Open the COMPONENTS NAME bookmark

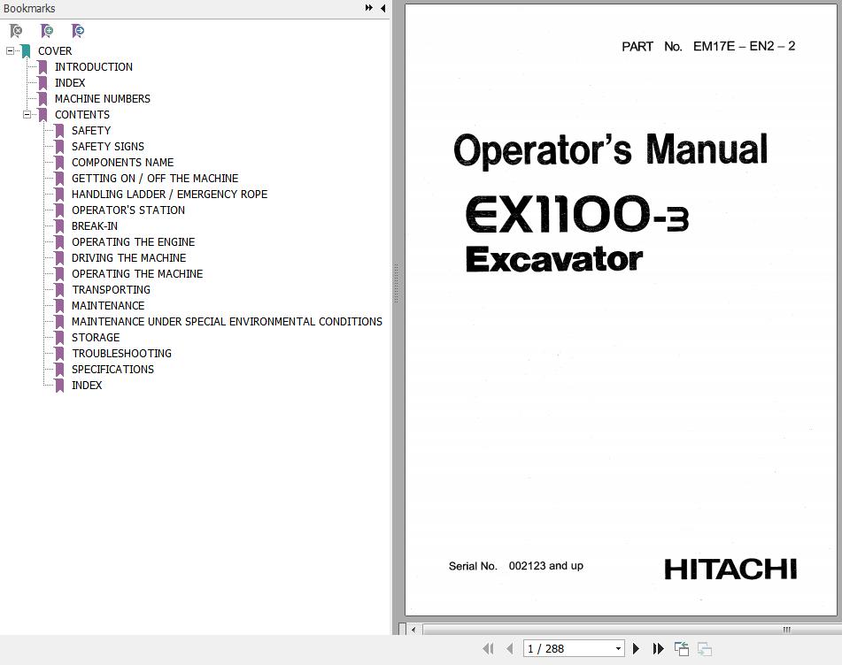click(122, 163)
